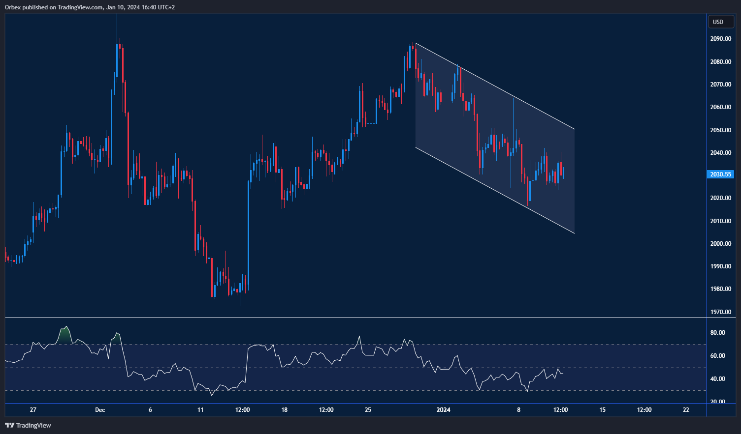This screenshot has width=741, height=434.
Task: Click the Orbex published on TradingView.com header
Action: tap(90, 7)
